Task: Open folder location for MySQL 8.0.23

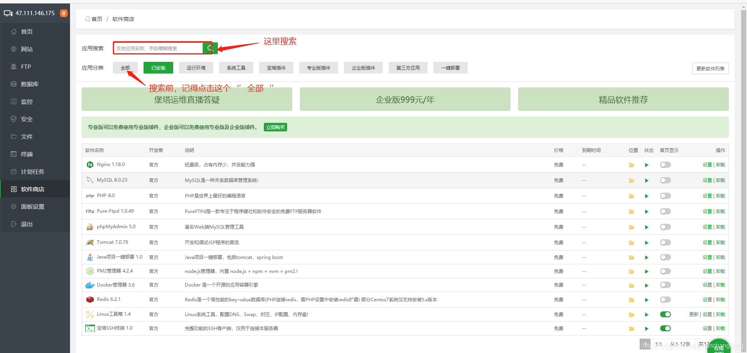Action: pyautogui.click(x=631, y=180)
